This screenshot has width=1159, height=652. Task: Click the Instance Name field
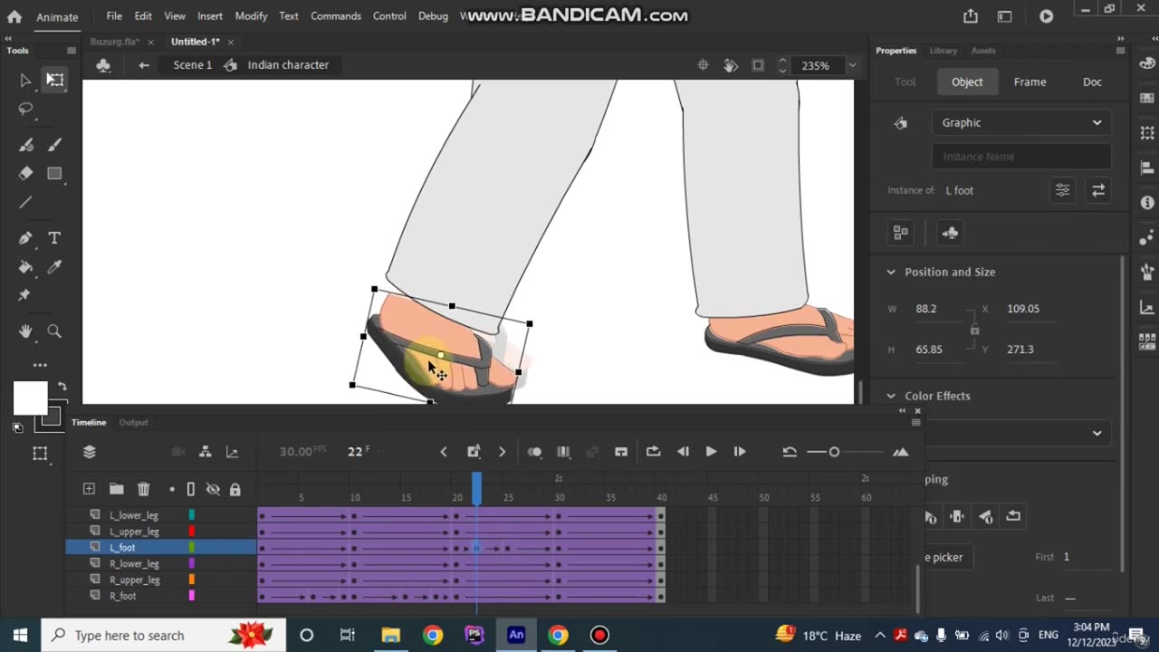pos(1020,157)
